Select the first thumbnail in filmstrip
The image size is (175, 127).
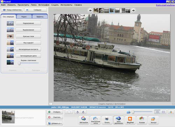click(96, 10)
